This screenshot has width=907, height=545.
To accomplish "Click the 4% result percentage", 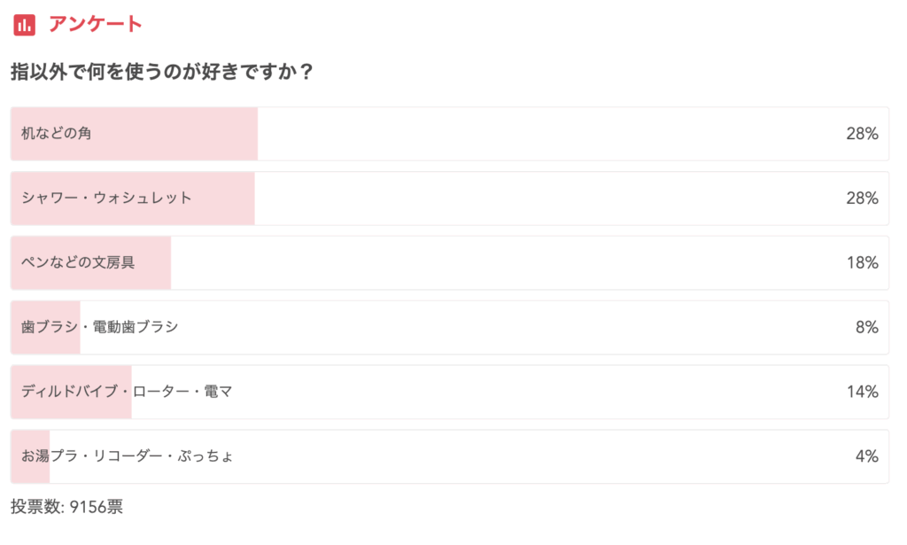I will point(866,456).
